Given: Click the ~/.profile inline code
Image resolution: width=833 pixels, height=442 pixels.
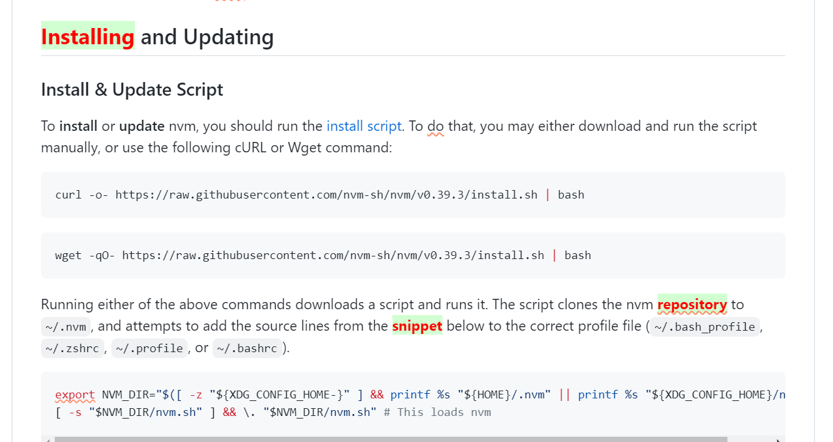Looking at the screenshot, I should coord(149,349).
